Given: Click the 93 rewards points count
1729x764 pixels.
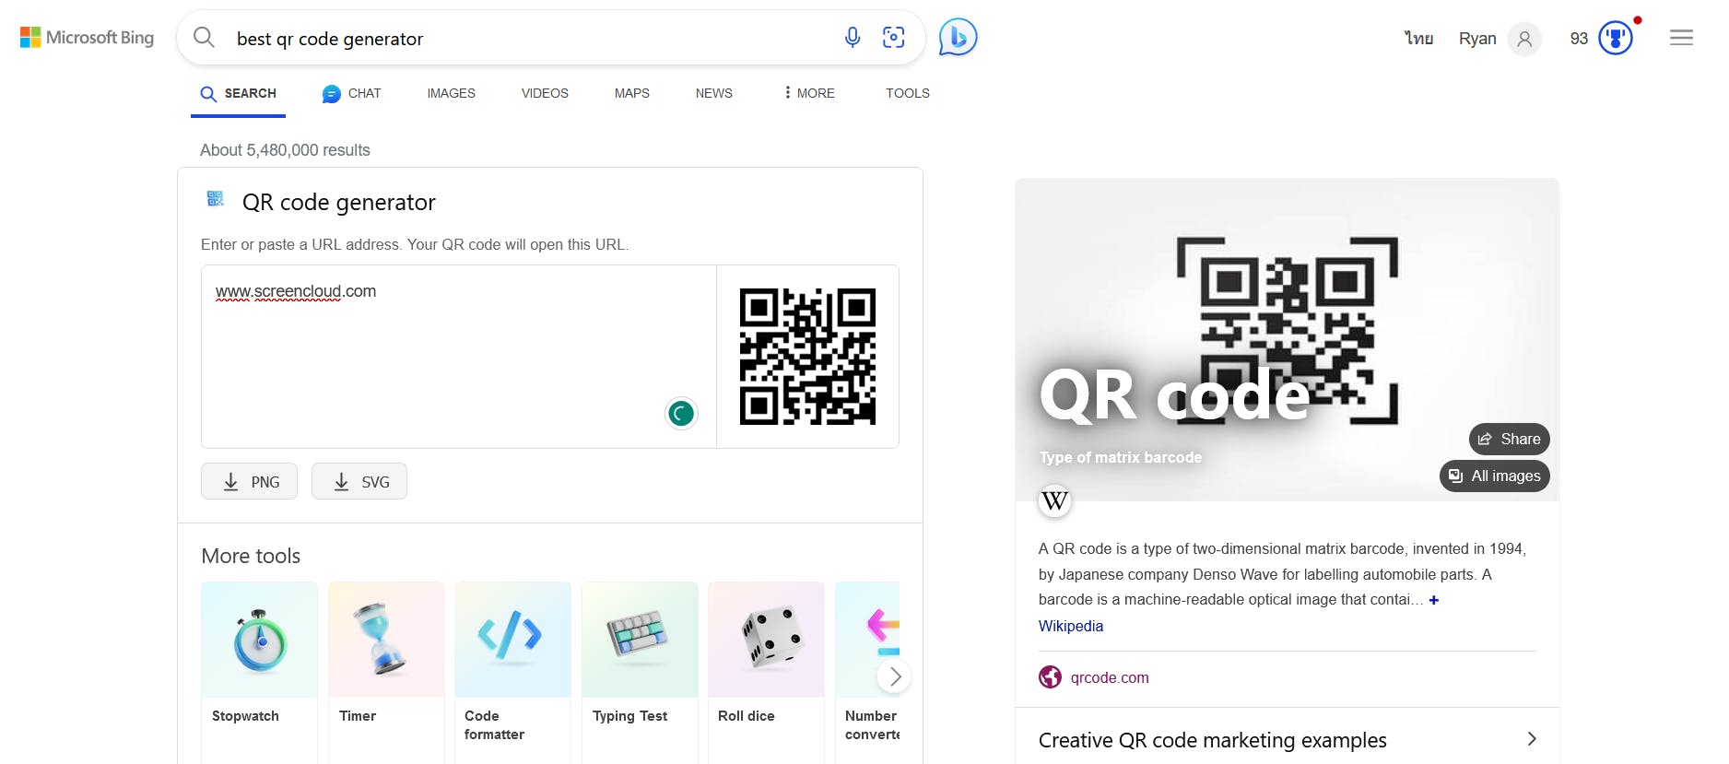Looking at the screenshot, I should [x=1579, y=39].
